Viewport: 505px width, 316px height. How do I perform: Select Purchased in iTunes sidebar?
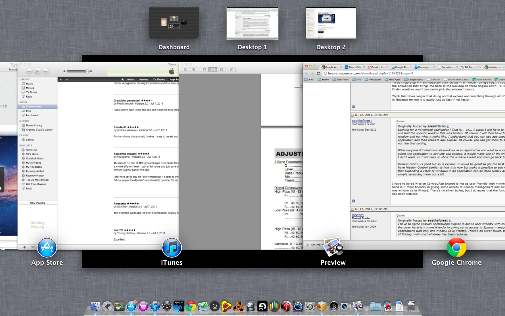32,115
